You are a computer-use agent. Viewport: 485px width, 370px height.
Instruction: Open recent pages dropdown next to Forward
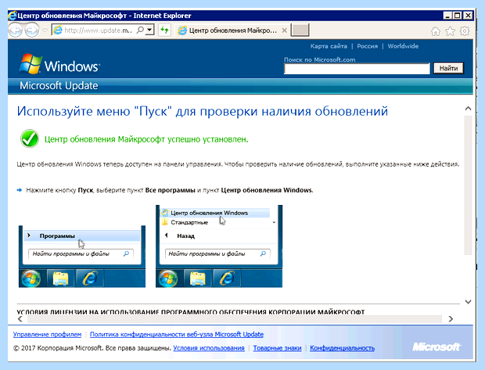pos(45,31)
